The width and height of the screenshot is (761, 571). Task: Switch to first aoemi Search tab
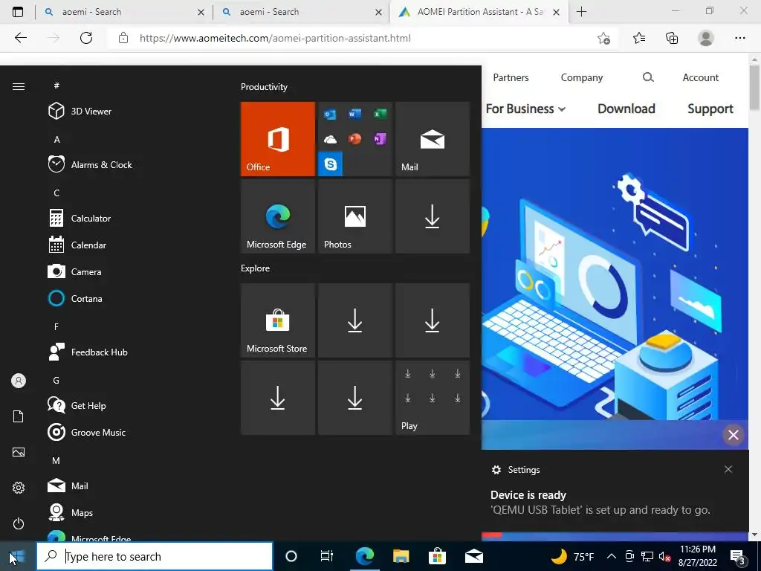coord(124,12)
